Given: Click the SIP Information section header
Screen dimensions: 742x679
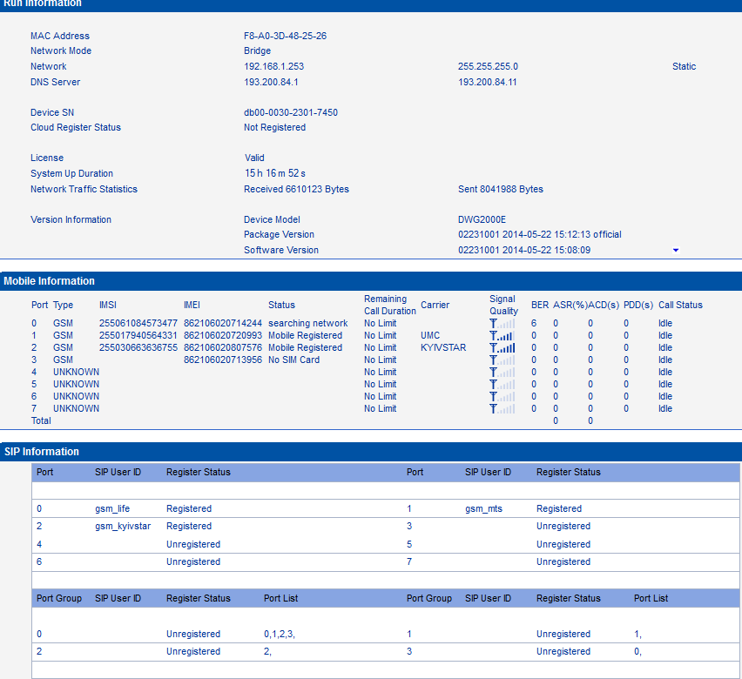Looking at the screenshot, I should click(x=42, y=452).
